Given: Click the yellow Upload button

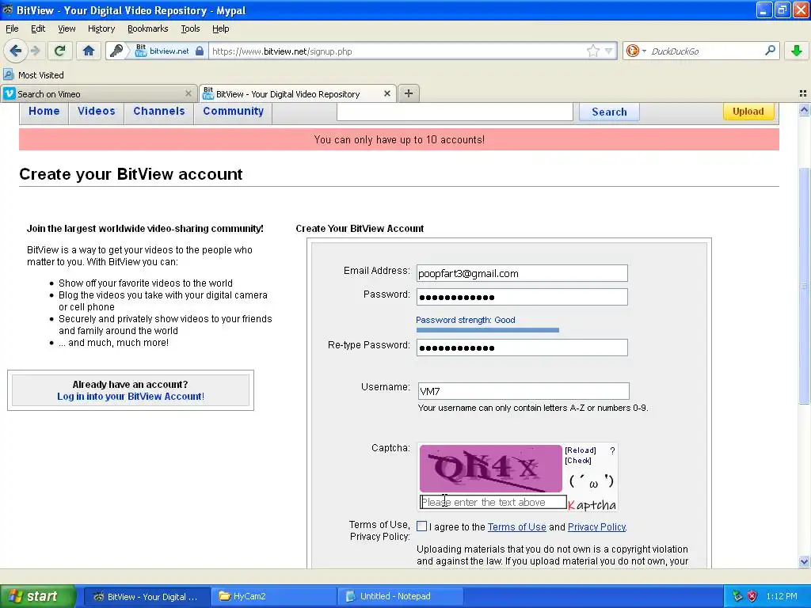Looking at the screenshot, I should pyautogui.click(x=748, y=111).
